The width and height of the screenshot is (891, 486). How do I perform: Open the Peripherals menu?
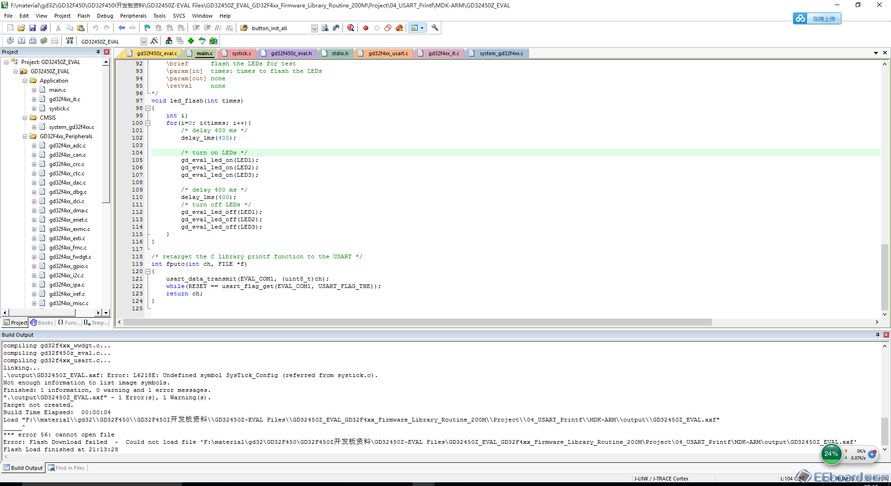click(x=133, y=16)
